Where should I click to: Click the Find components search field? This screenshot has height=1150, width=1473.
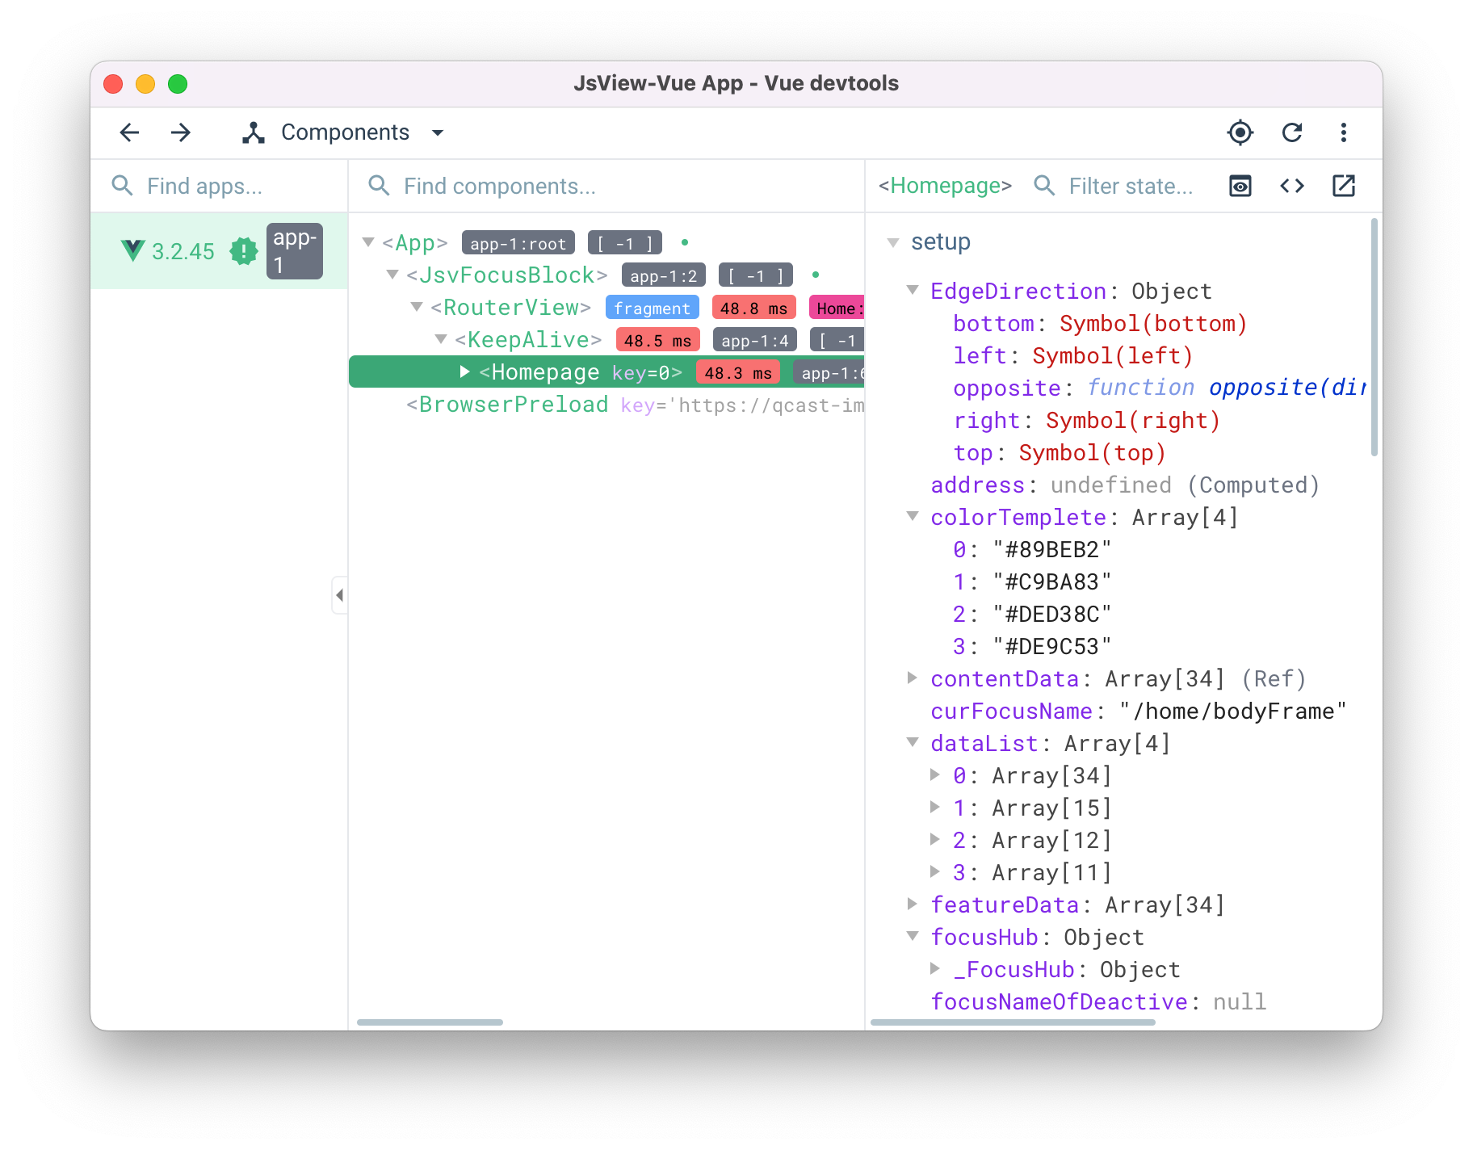pyautogui.click(x=499, y=187)
